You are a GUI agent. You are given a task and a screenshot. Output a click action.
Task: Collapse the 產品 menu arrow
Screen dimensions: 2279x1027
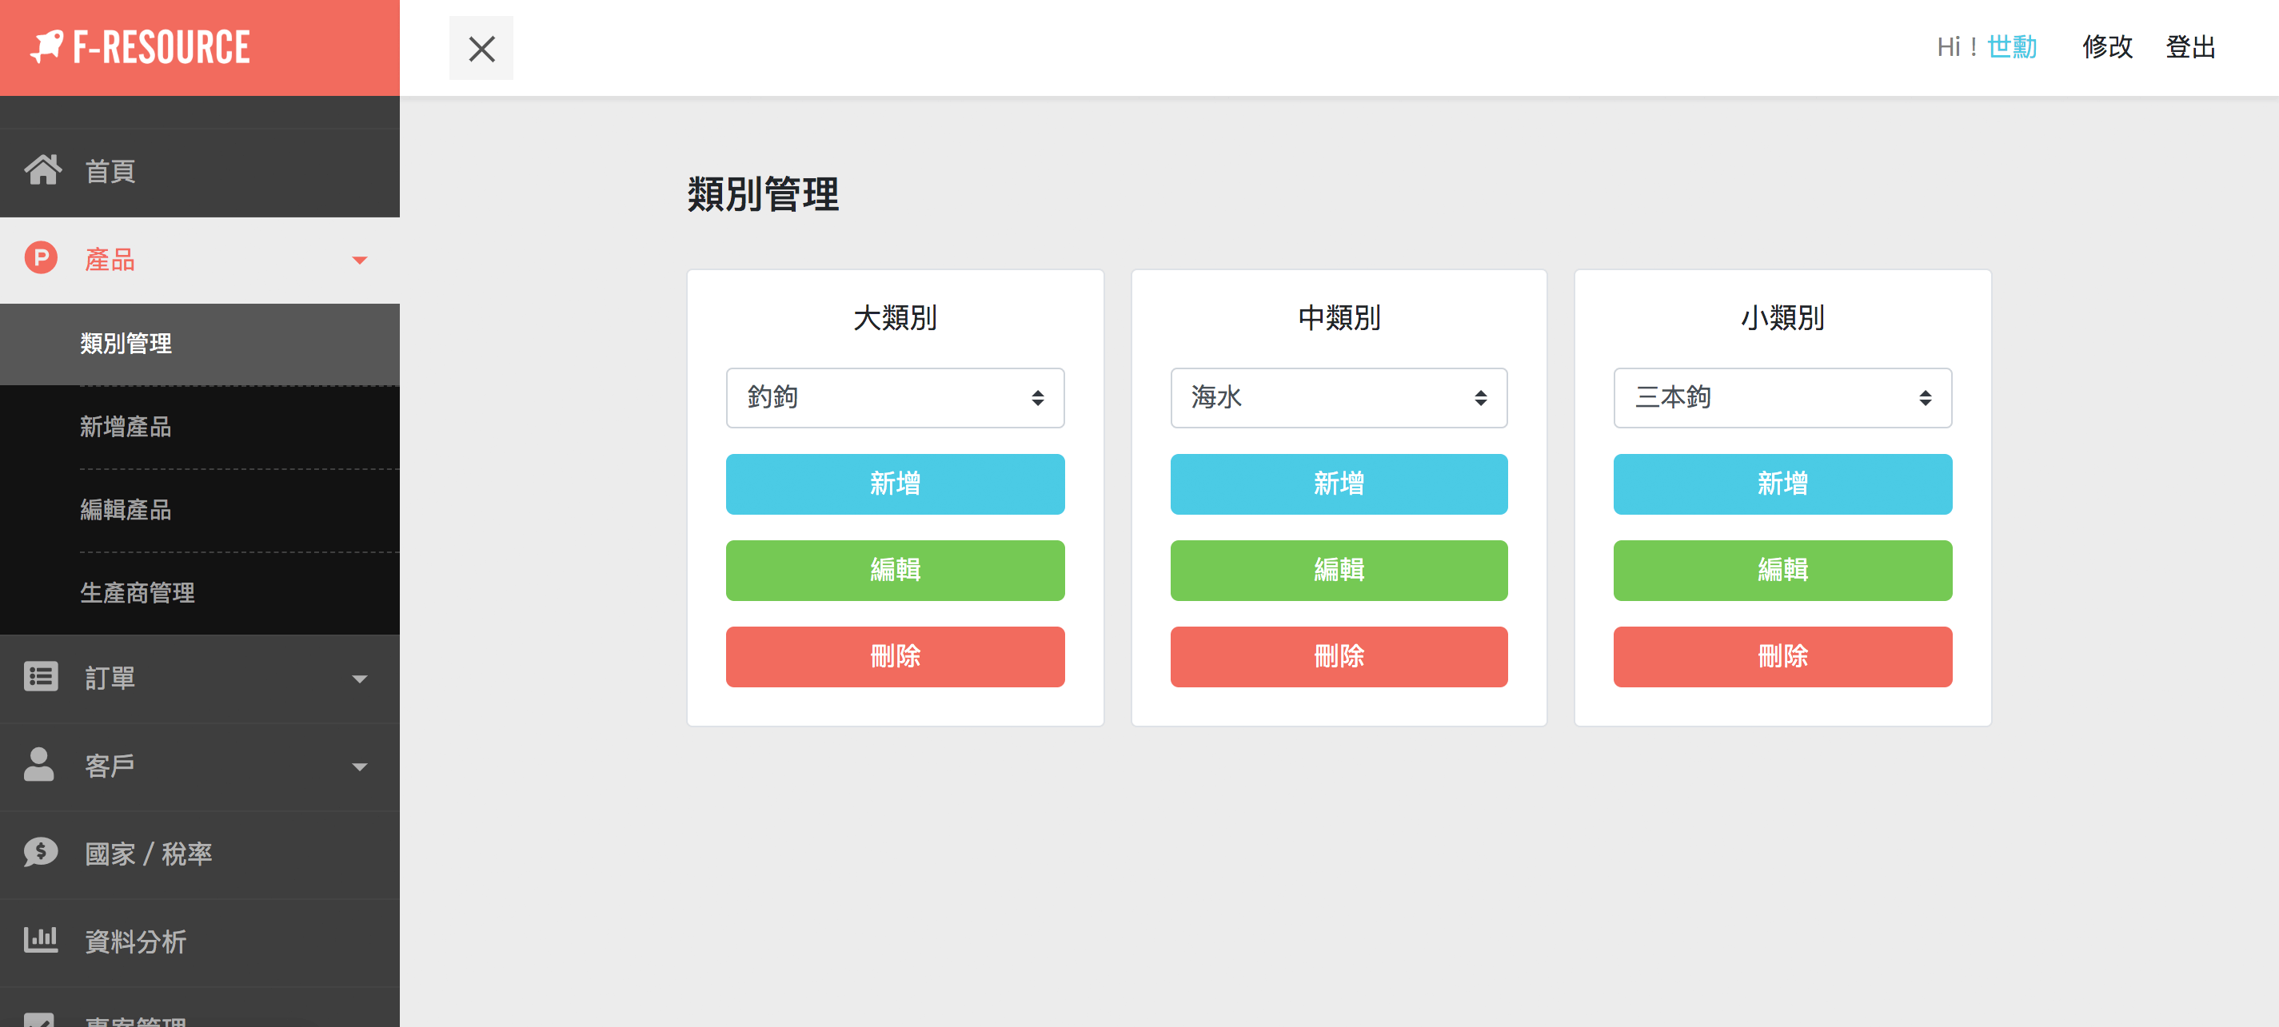point(359,260)
